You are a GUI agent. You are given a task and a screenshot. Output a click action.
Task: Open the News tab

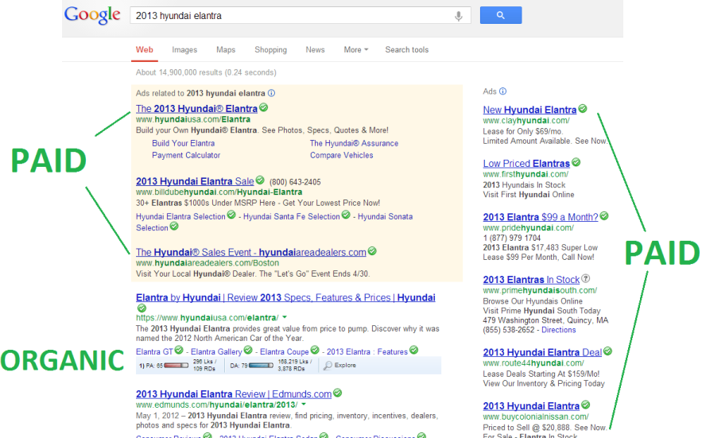click(x=315, y=50)
